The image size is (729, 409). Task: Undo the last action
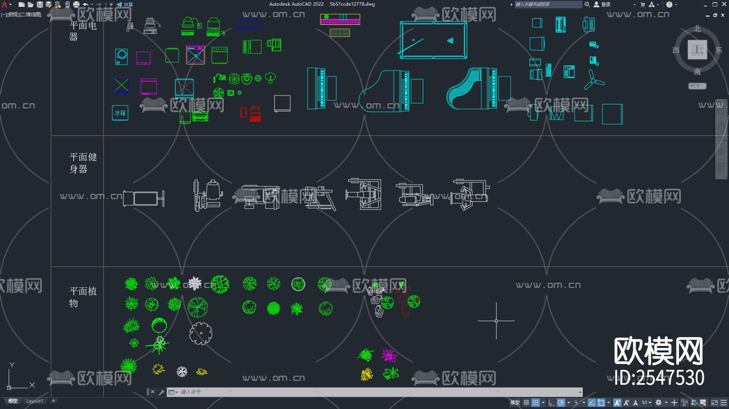point(85,4)
